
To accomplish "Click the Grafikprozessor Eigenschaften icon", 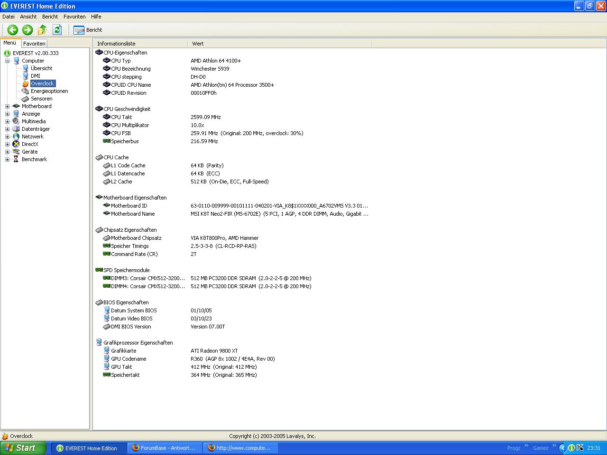I will point(99,342).
